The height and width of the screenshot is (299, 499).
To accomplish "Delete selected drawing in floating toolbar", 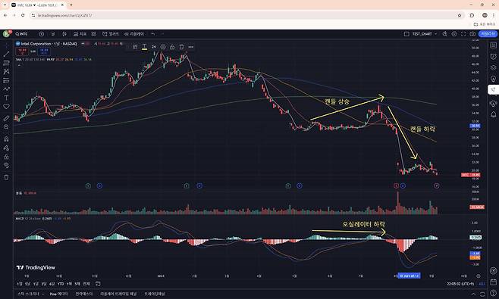I will coord(181,47).
